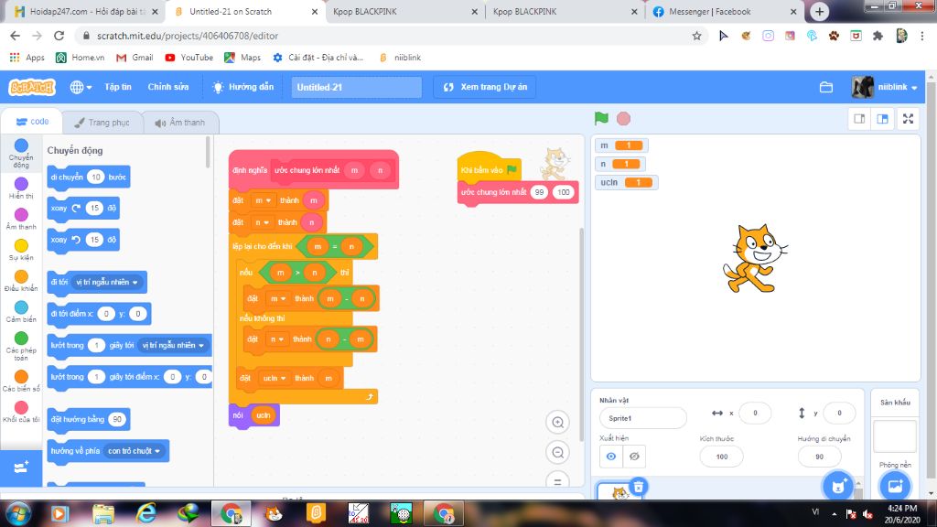Edit the Hướng di chuyển direction field
The width and height of the screenshot is (937, 527).
tap(819, 457)
